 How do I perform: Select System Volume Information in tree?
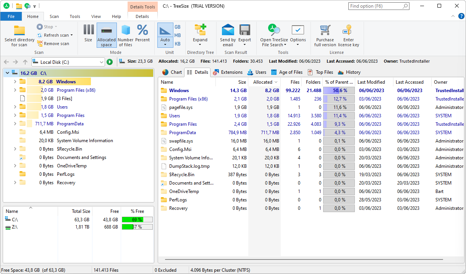(85, 141)
